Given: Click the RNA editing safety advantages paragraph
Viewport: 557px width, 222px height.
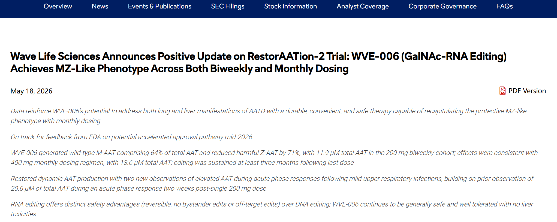Looking at the screenshot, I should (272, 209).
